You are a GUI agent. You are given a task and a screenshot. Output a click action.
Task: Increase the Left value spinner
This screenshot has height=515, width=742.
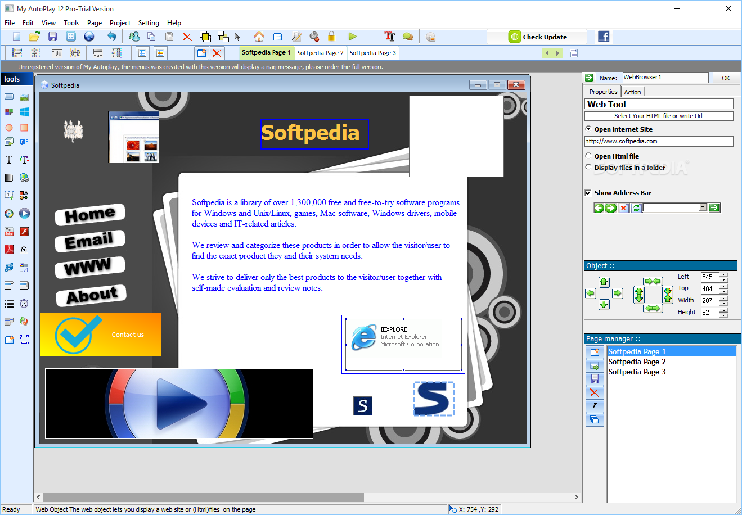(x=723, y=274)
